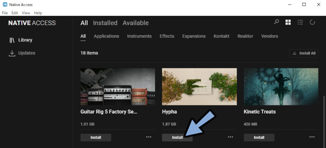Image resolution: width=326 pixels, height=148 pixels.
Task: Select the All category filter
Action: pos(83,36)
